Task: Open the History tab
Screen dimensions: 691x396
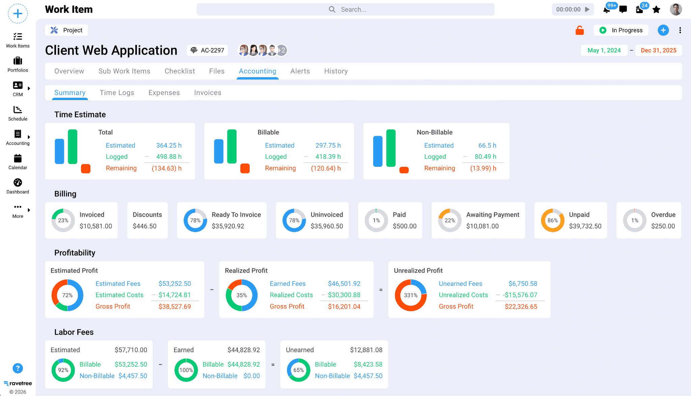Action: coord(336,71)
